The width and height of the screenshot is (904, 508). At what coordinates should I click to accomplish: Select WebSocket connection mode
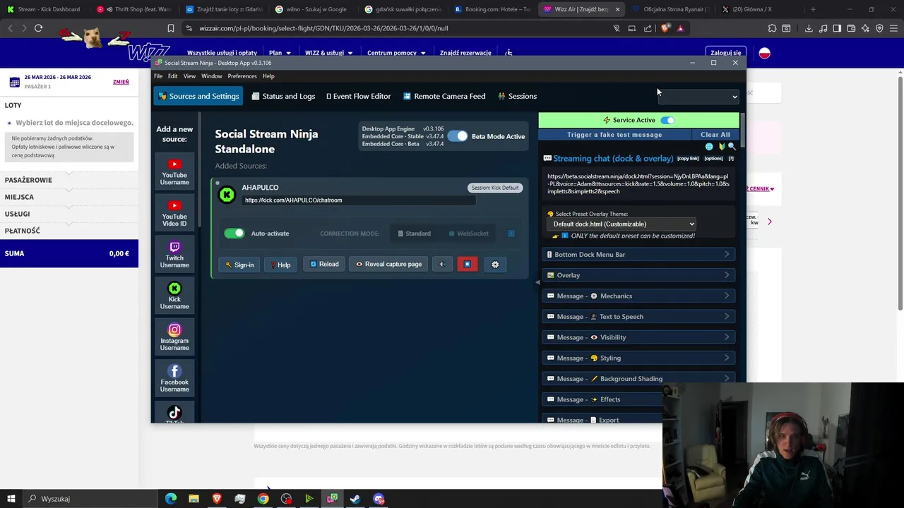pos(468,234)
